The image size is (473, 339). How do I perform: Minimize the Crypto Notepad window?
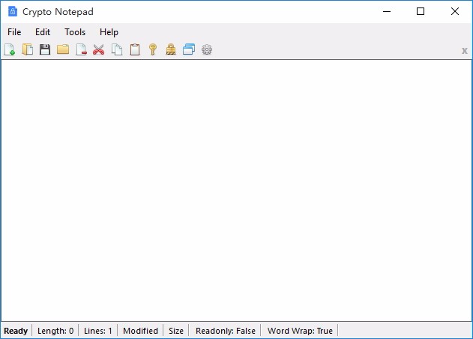(387, 11)
